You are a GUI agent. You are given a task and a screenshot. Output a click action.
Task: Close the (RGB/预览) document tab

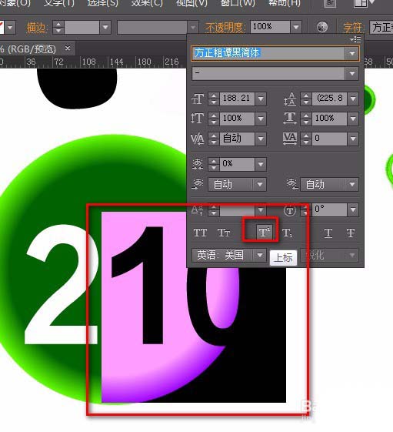(x=68, y=49)
